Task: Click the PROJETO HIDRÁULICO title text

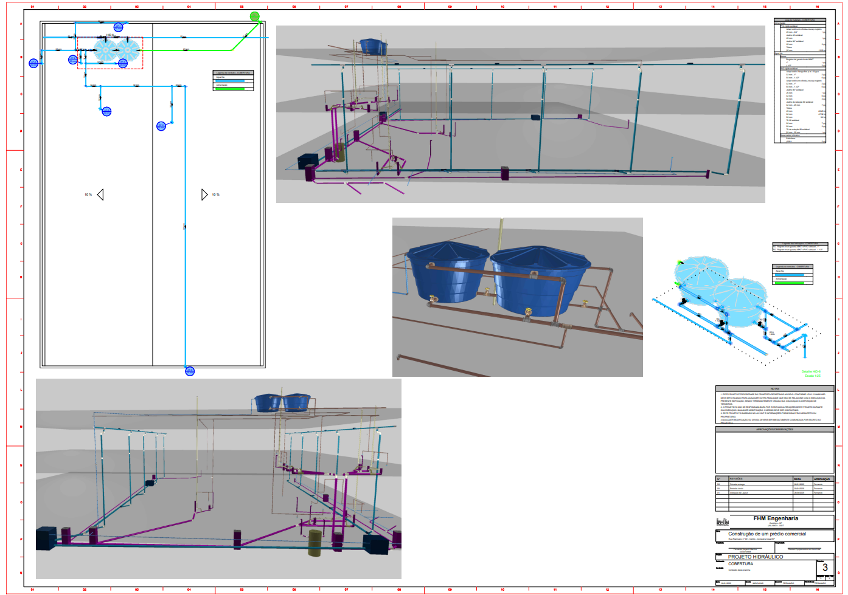Action: (x=756, y=557)
